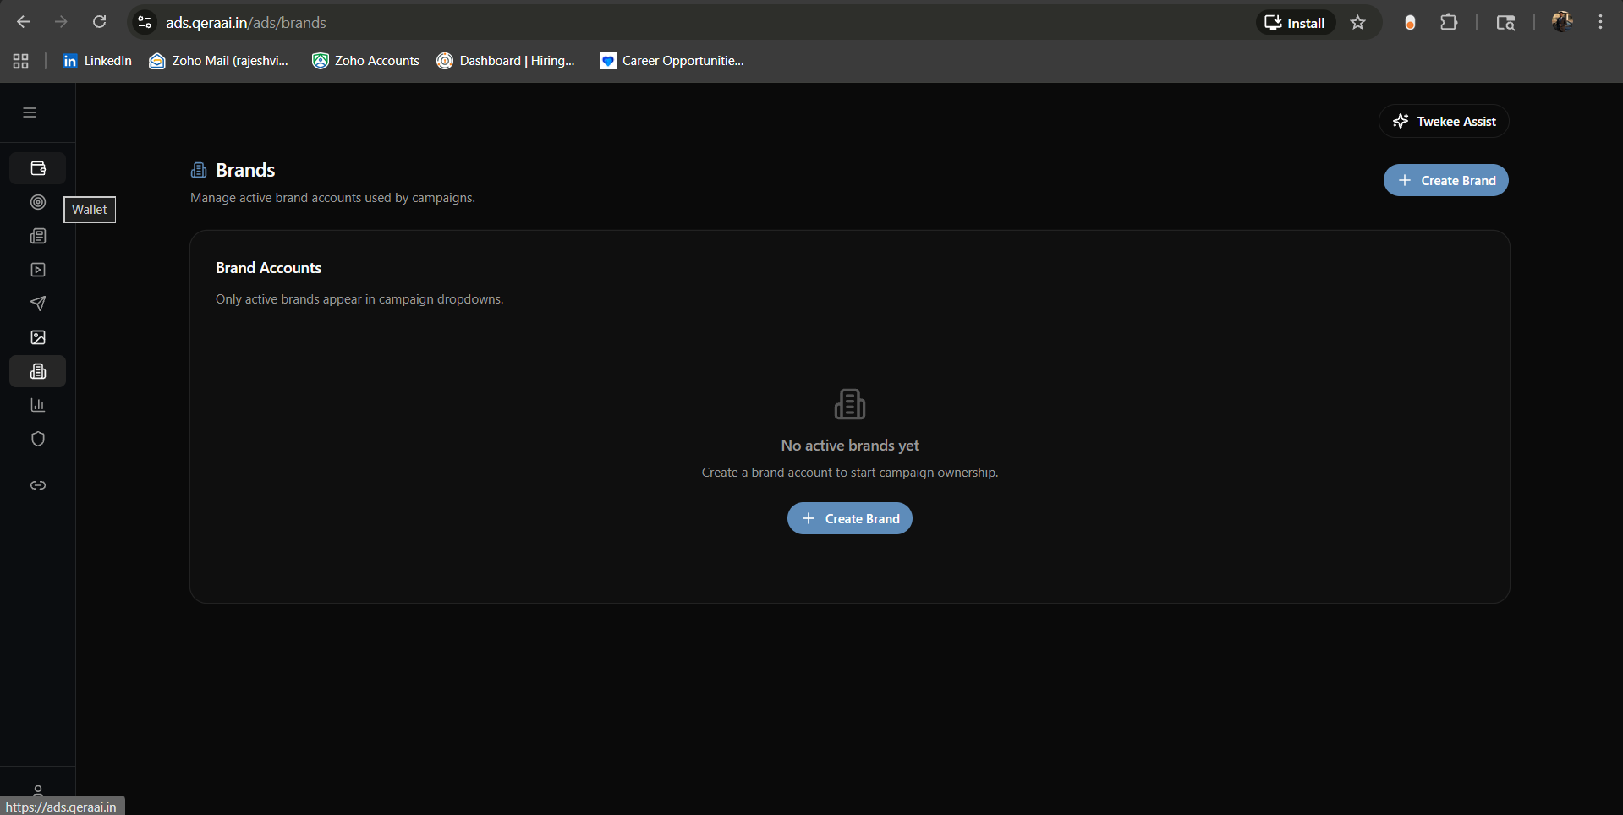Click Create Brand button in empty state
Image resolution: width=1623 pixels, height=815 pixels.
click(850, 518)
